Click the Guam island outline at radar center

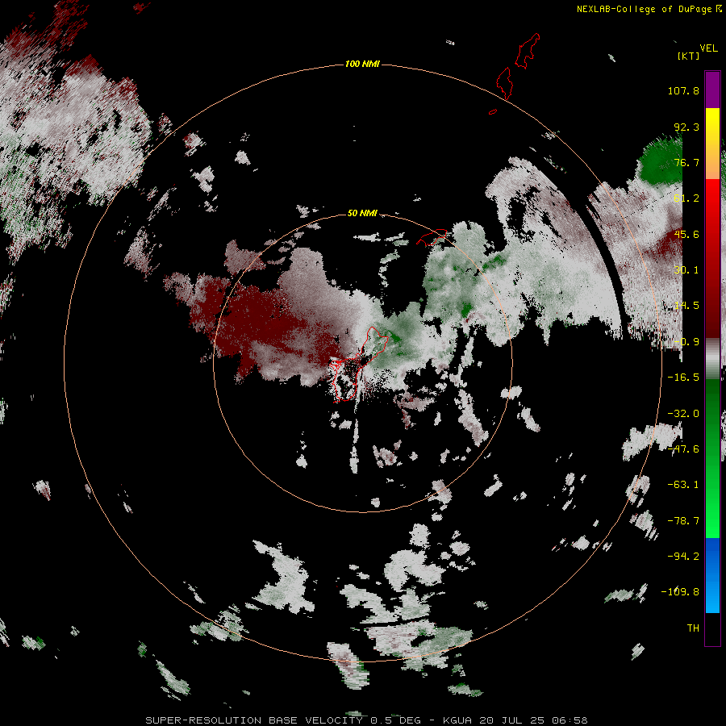click(x=359, y=364)
